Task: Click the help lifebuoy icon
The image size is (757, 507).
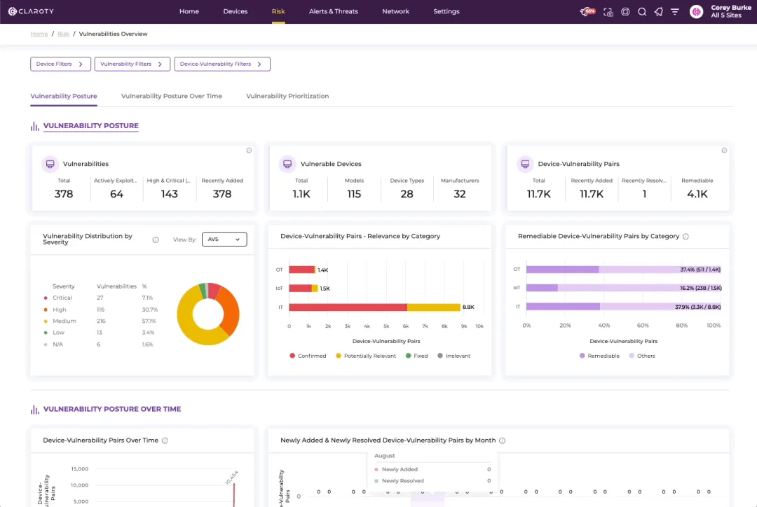Action: tap(625, 12)
